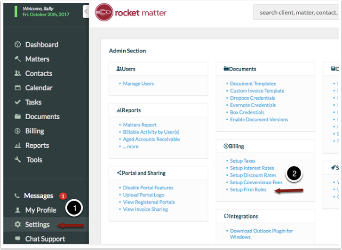Viewport: 342px width, 250px height.
Task: Click Download Outlook Plugin for Windows
Action: (261, 234)
